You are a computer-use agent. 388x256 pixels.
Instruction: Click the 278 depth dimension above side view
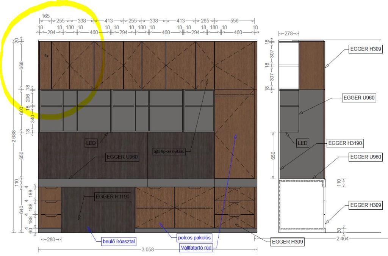[x=289, y=34]
